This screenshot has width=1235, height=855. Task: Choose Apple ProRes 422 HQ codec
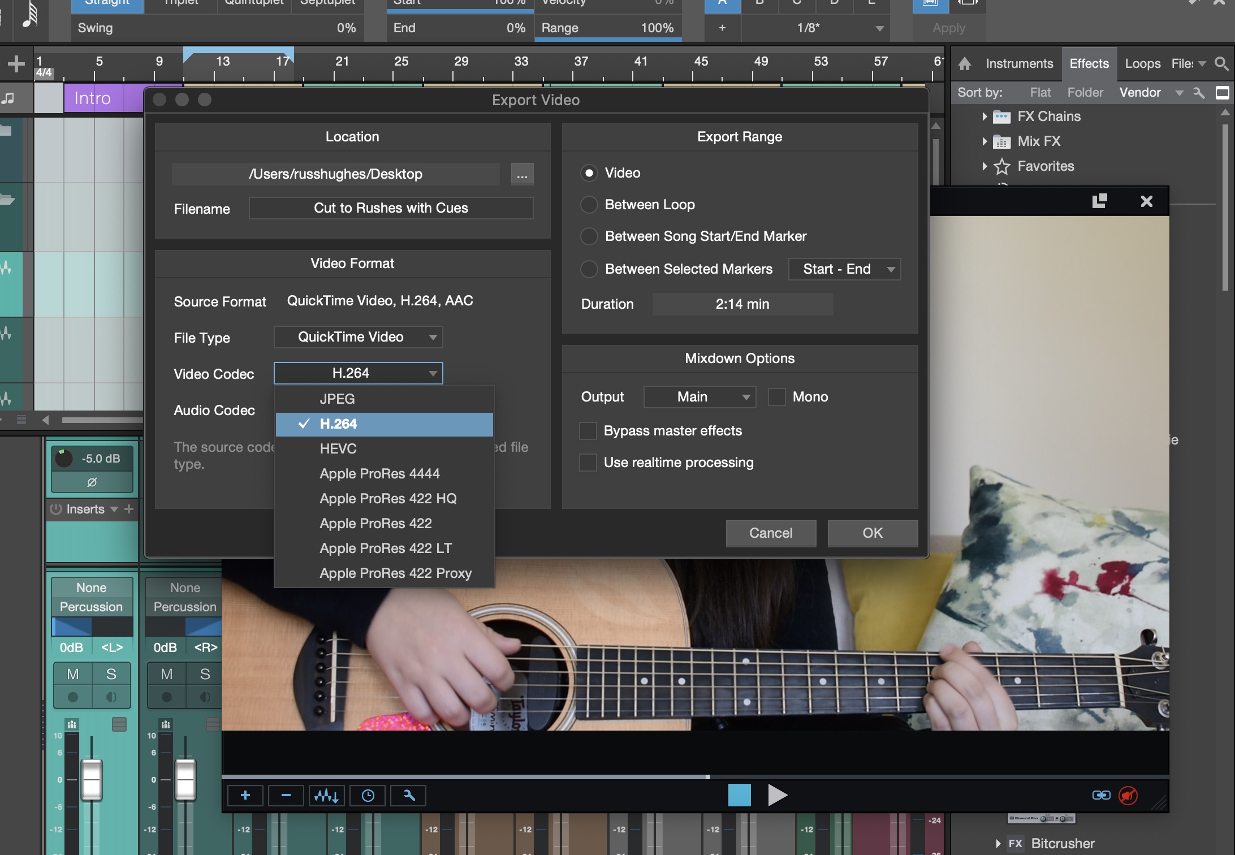pyautogui.click(x=387, y=498)
